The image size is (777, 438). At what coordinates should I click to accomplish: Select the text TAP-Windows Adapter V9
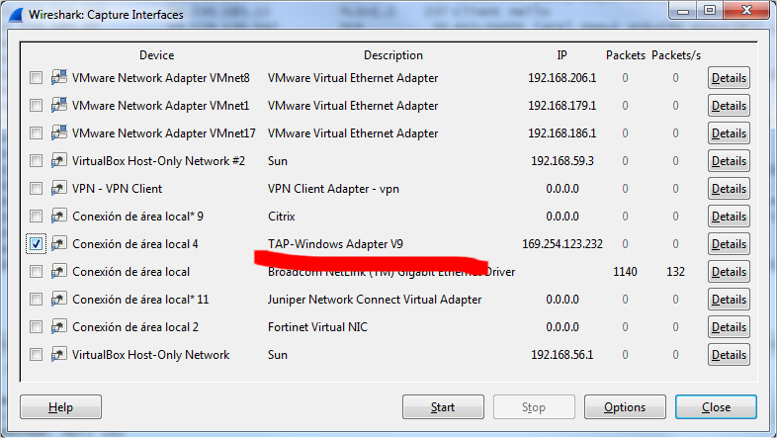335,244
